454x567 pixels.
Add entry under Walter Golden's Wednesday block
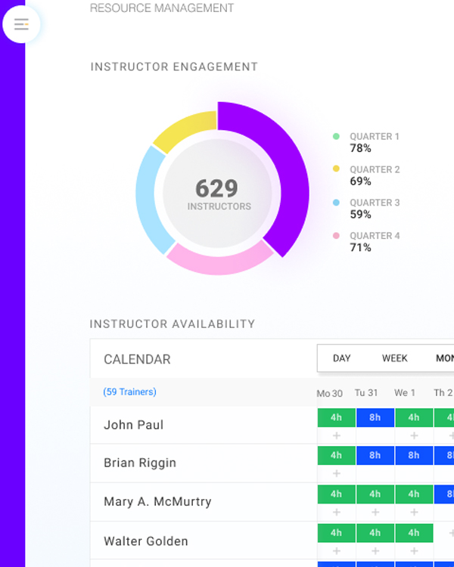tap(414, 552)
